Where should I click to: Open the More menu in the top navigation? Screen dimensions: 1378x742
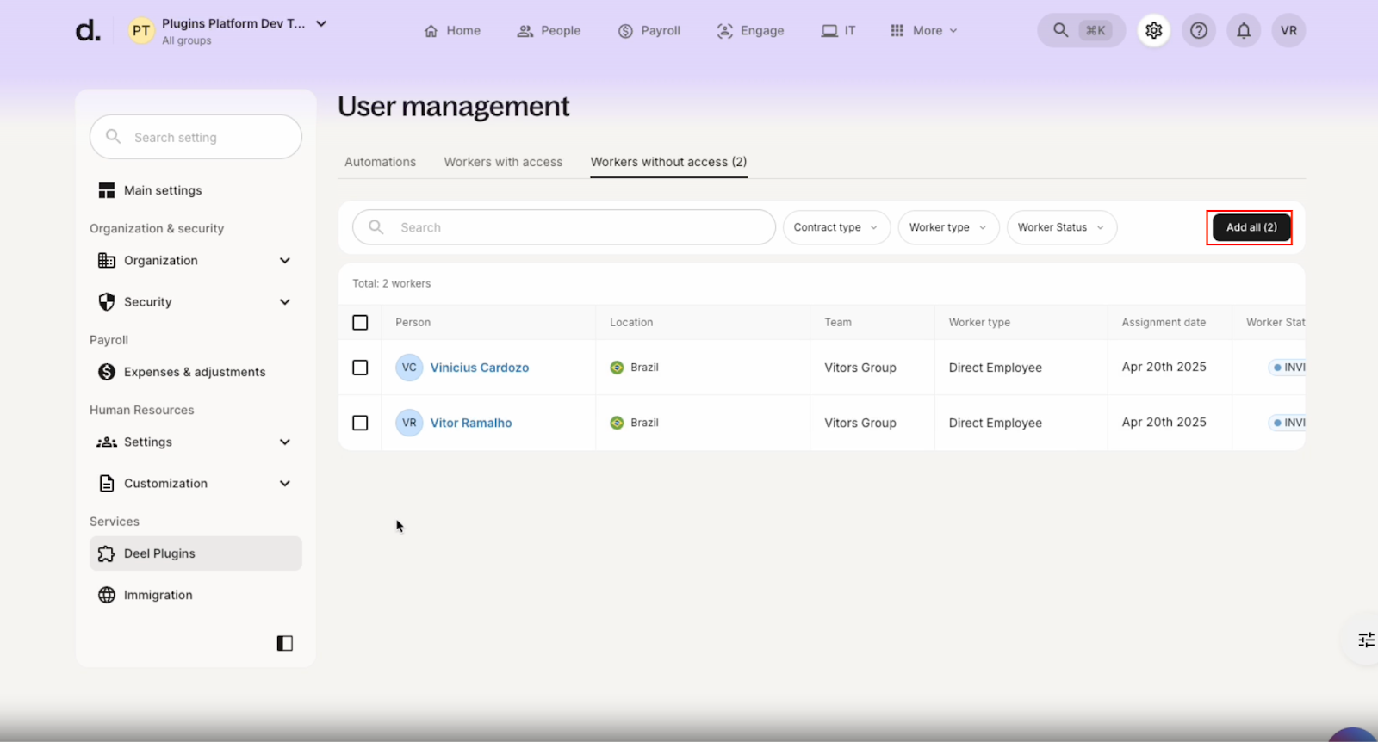[922, 31]
